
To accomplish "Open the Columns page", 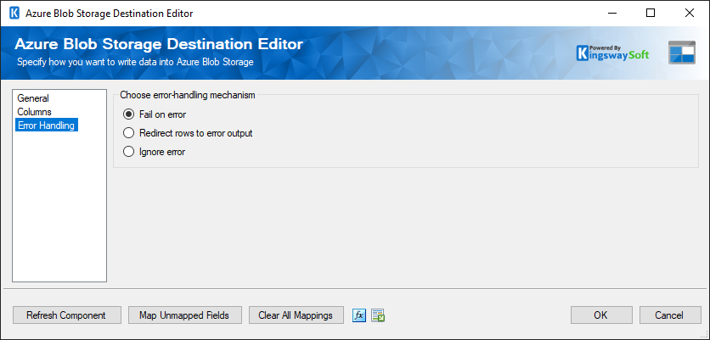I will tap(35, 112).
